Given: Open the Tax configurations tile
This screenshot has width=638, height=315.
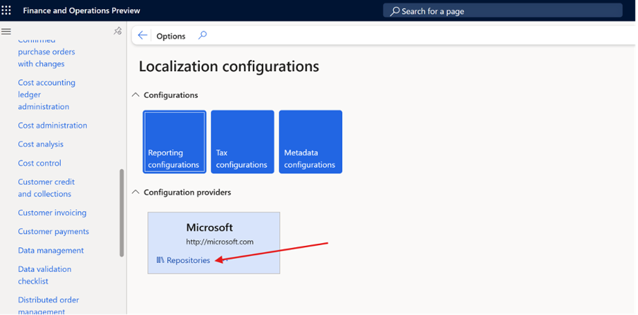Looking at the screenshot, I should coord(242,142).
